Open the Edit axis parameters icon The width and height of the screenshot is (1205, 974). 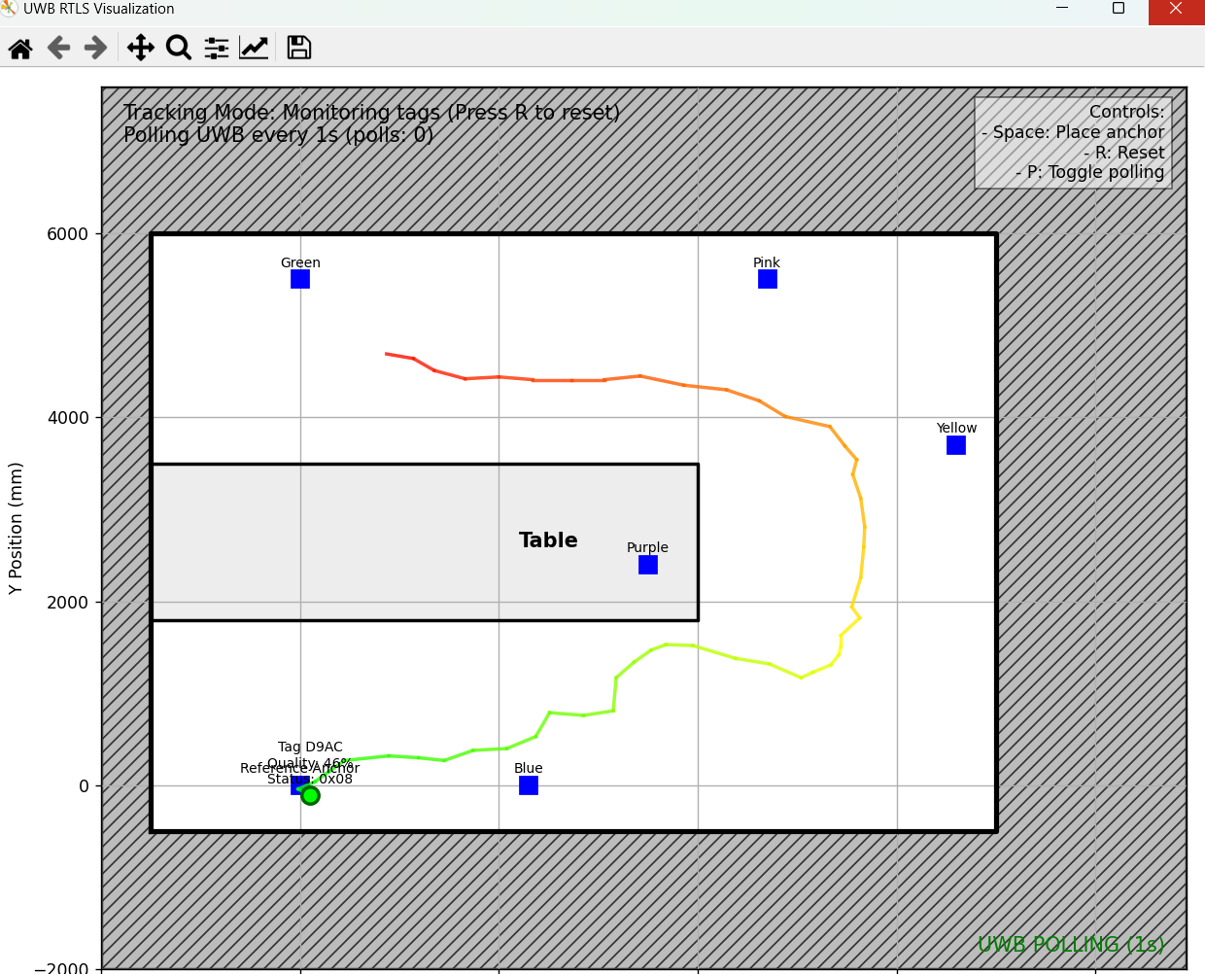point(254,48)
